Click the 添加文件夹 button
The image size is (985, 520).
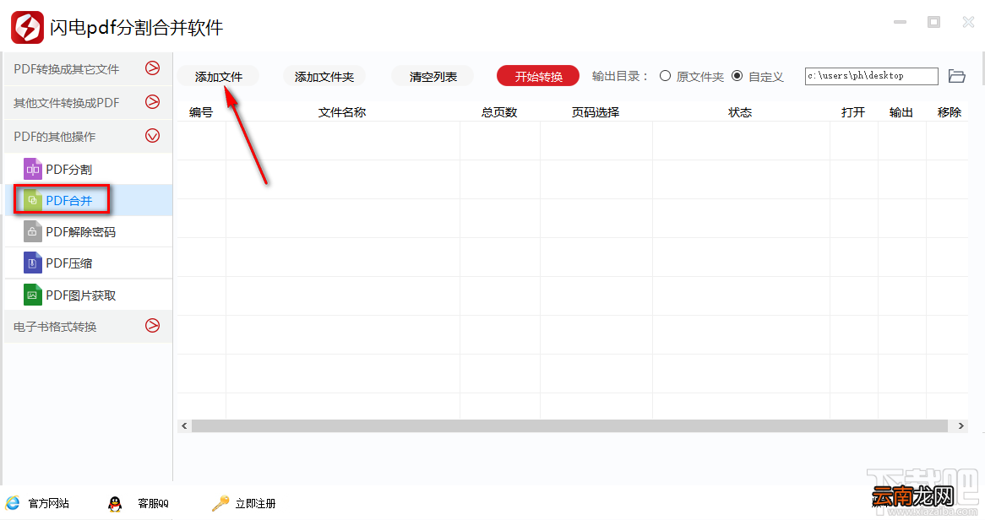click(324, 77)
